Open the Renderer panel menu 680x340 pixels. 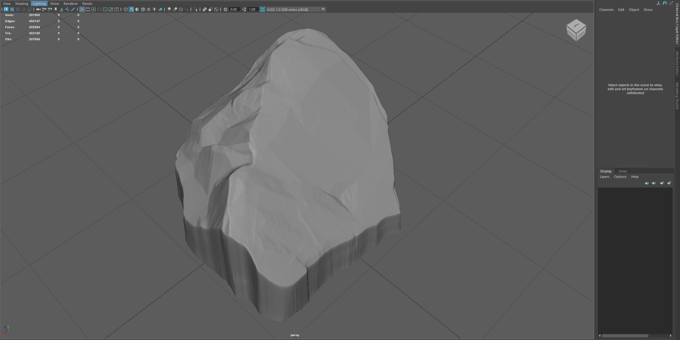click(x=71, y=4)
